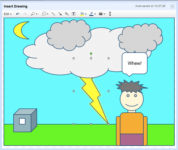Image resolution: width=178 pixels, height=150 pixels.
Task: Click the middle-right selection handle
Action: [108, 91]
